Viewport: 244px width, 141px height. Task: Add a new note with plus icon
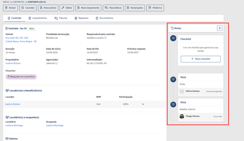pyautogui.click(x=220, y=28)
